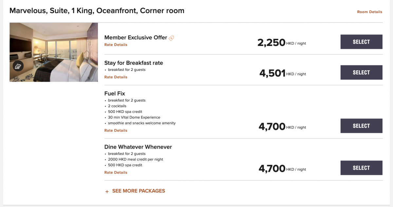View Rate Details for Stay for Breakfast rate
Viewport: 393px width, 207px height.
coord(116,77)
